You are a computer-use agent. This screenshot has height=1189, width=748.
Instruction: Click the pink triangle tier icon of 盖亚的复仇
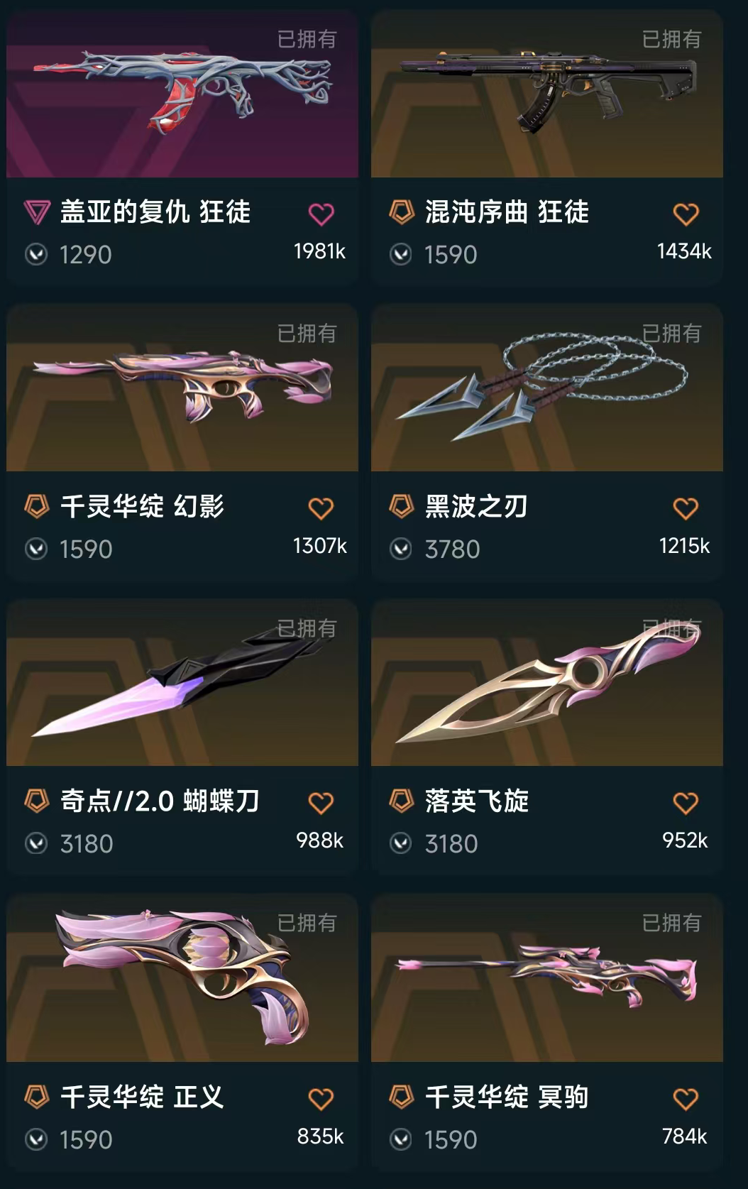pos(37,212)
